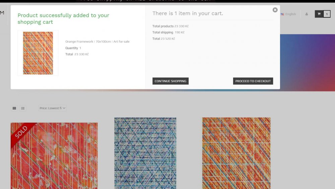Open the Price: Lowest first sort dropdown
335x189 pixels.
tap(52, 108)
